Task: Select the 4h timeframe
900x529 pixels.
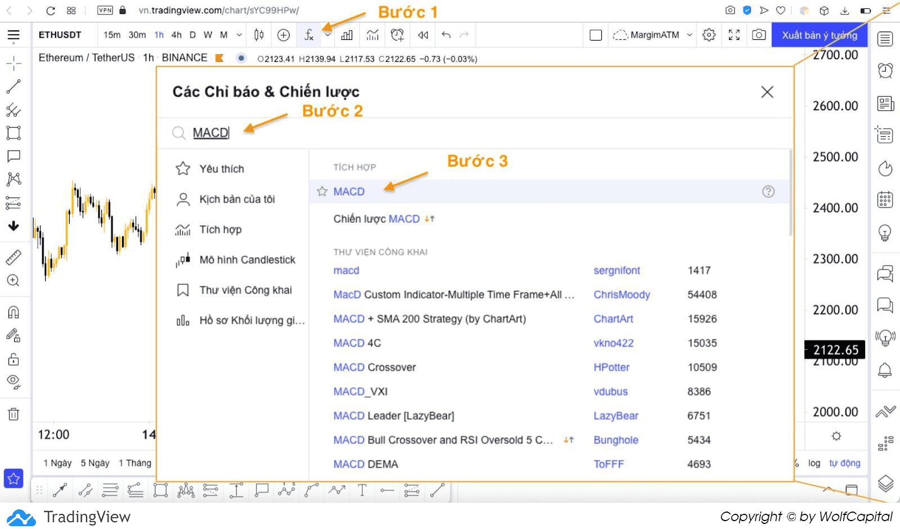Action: click(177, 35)
